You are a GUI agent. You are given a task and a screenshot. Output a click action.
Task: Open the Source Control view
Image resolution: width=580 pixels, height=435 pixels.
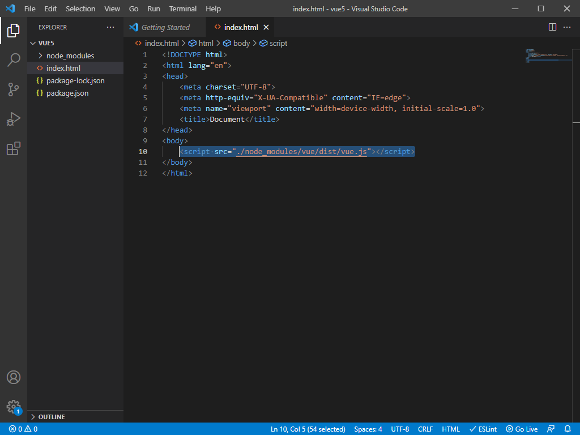click(x=14, y=89)
